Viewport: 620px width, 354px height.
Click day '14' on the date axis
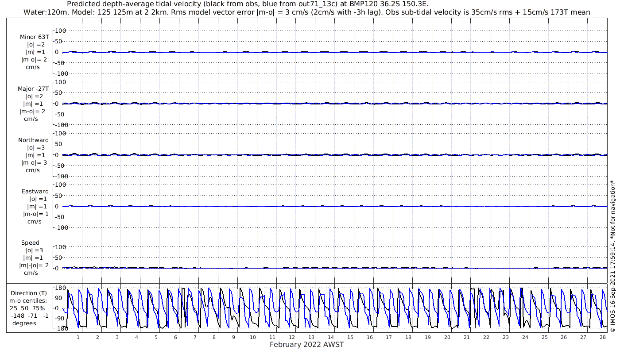330,337
